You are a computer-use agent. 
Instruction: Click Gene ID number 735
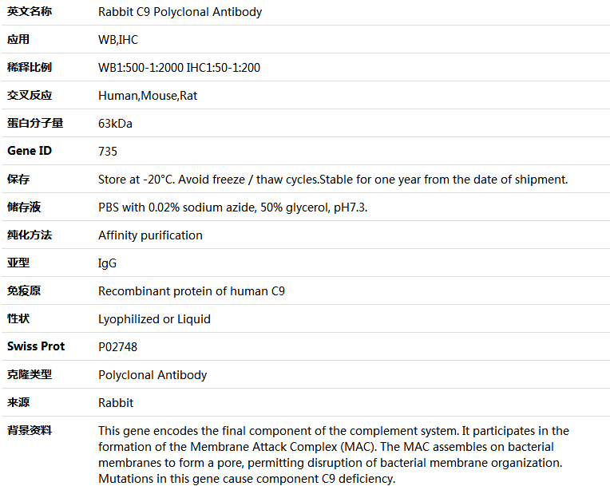[107, 152]
